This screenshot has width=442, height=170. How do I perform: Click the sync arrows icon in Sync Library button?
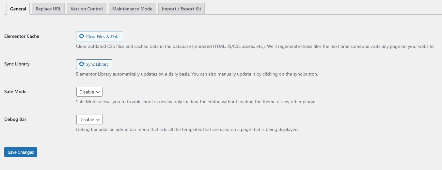point(82,64)
